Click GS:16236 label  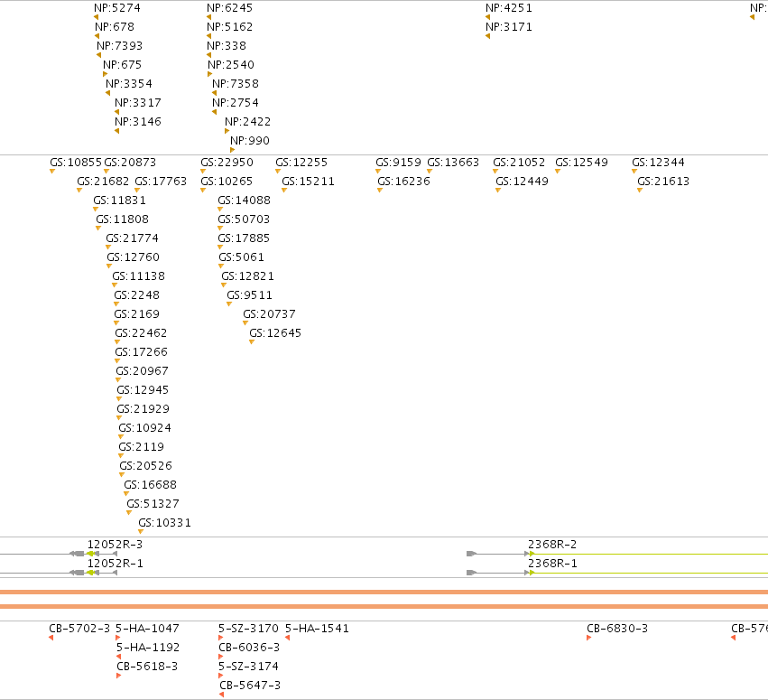(x=404, y=182)
